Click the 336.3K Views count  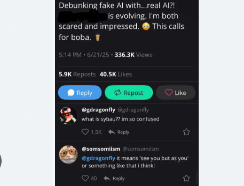click(133, 55)
